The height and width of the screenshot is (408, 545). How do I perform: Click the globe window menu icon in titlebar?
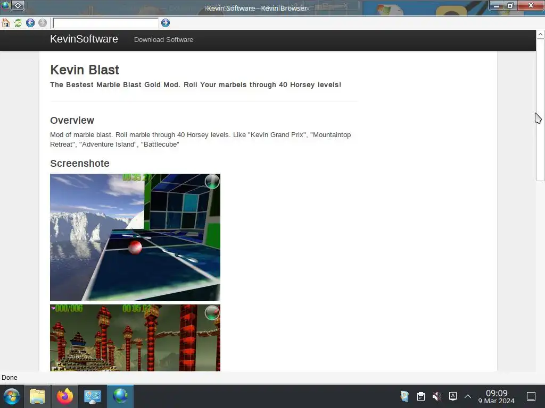(5, 5)
